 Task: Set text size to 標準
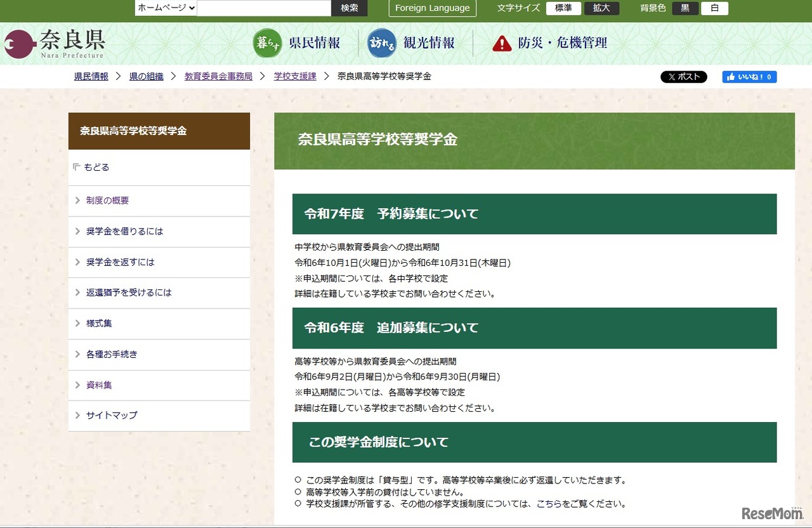pyautogui.click(x=563, y=8)
